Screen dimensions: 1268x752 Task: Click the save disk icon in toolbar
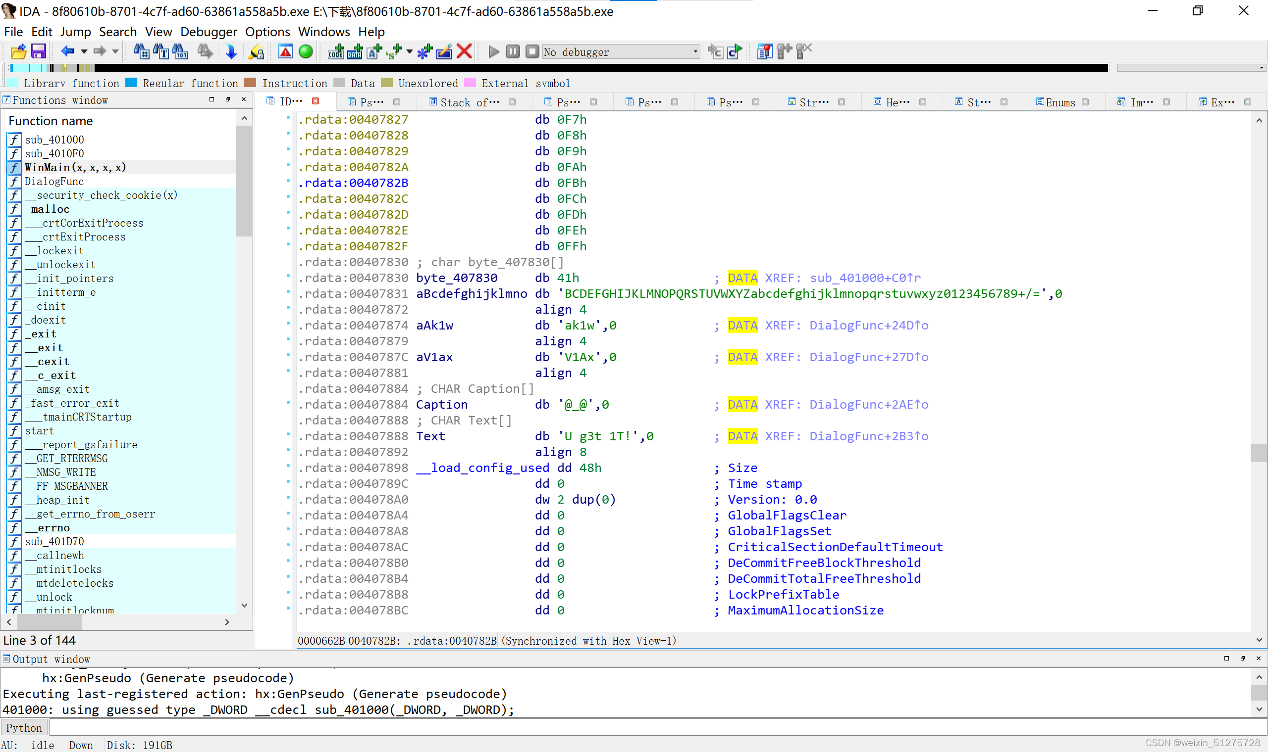click(39, 51)
